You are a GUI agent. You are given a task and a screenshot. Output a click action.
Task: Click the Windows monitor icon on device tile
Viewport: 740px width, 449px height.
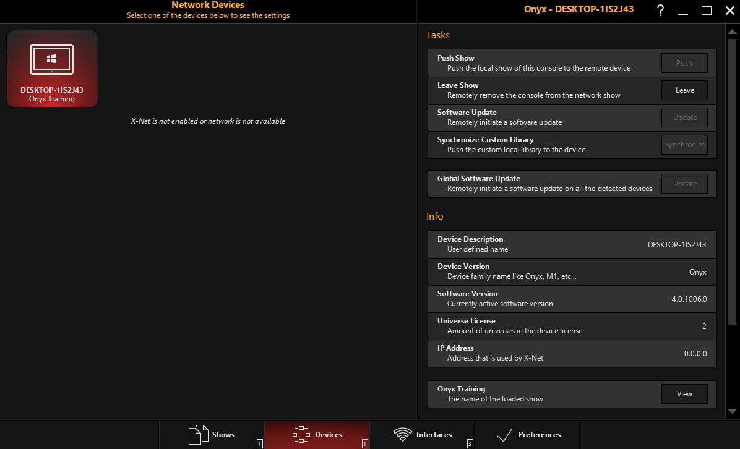[51, 59]
